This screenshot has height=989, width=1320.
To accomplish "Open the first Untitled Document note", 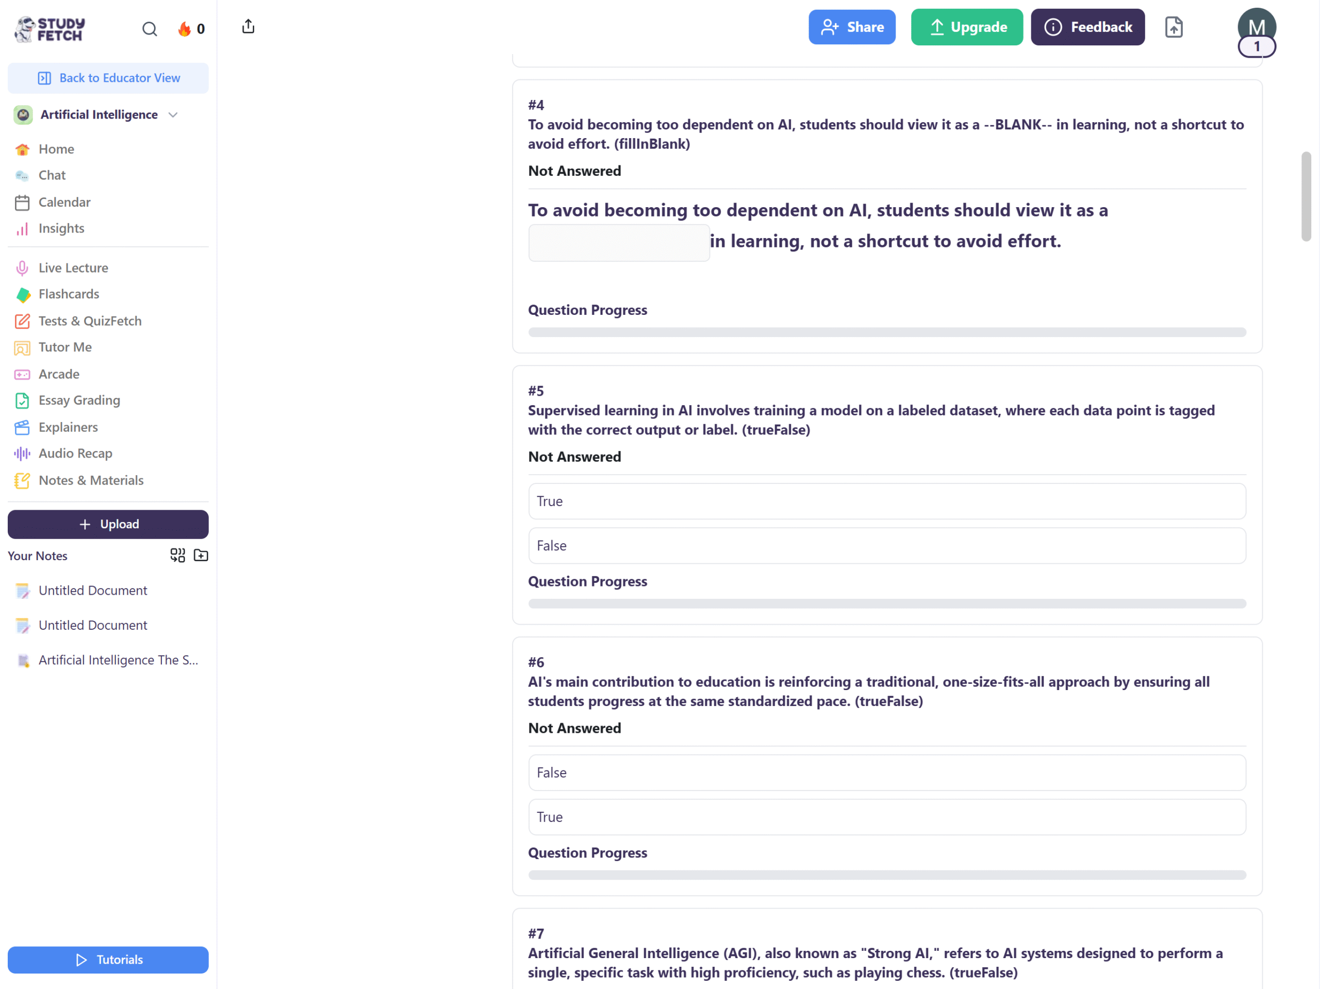I will pyautogui.click(x=92, y=591).
